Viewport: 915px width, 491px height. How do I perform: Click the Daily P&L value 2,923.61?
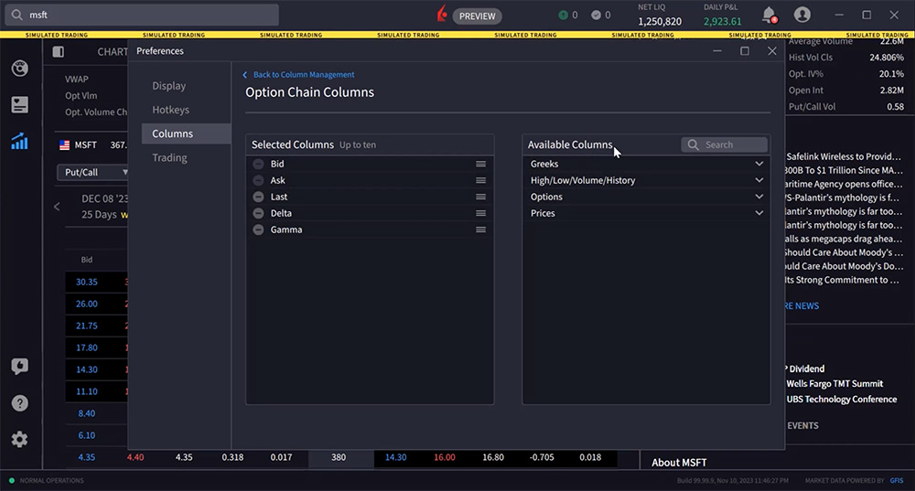click(723, 22)
